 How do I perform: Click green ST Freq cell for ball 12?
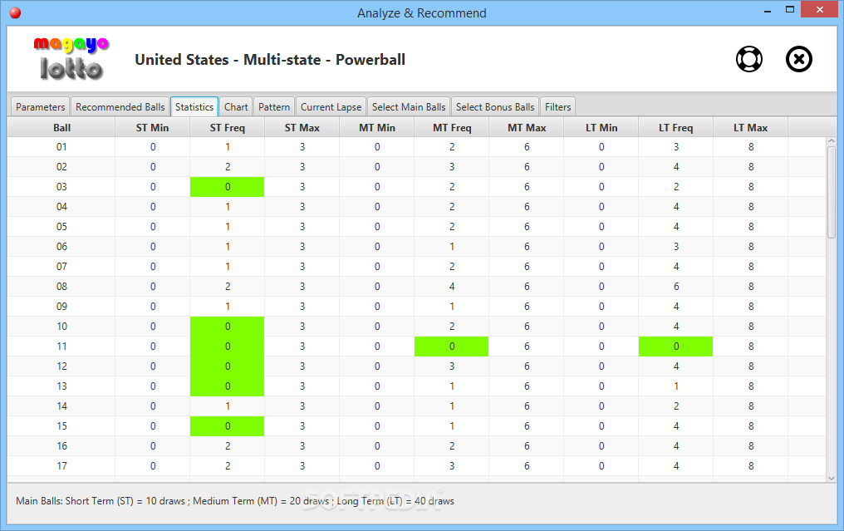pyautogui.click(x=227, y=366)
